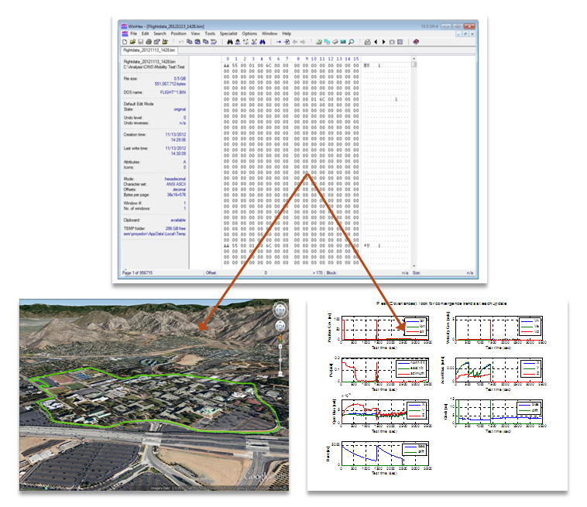Viewport: 587px width, 507px height.
Task: Click the New file icon in WinHex toolbar
Action: coord(124,42)
